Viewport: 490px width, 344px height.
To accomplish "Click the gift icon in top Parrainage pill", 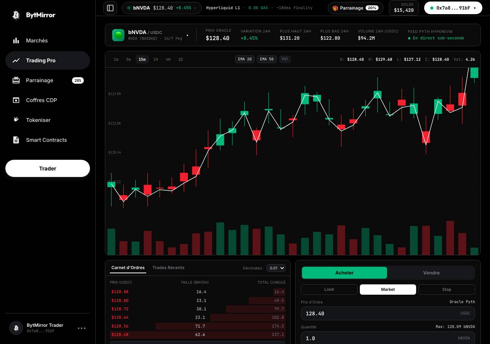I will point(335,8).
